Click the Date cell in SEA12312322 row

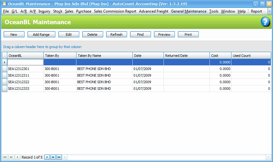148,82
